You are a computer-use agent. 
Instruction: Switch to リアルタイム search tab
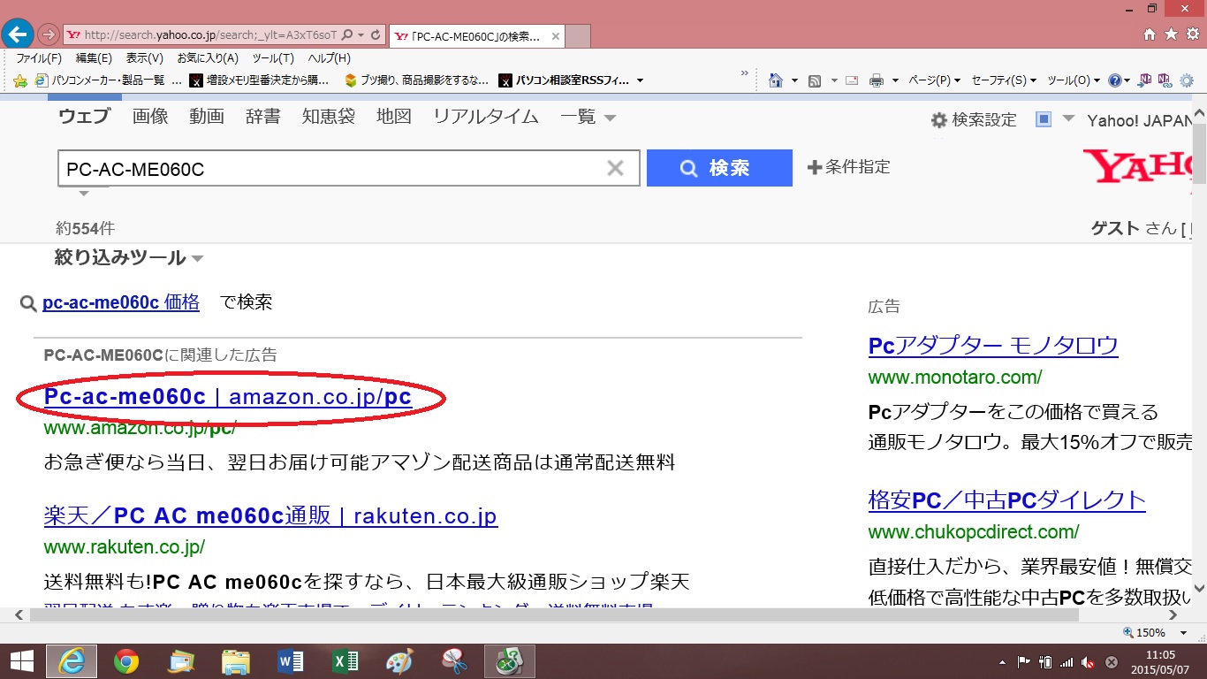tap(486, 117)
